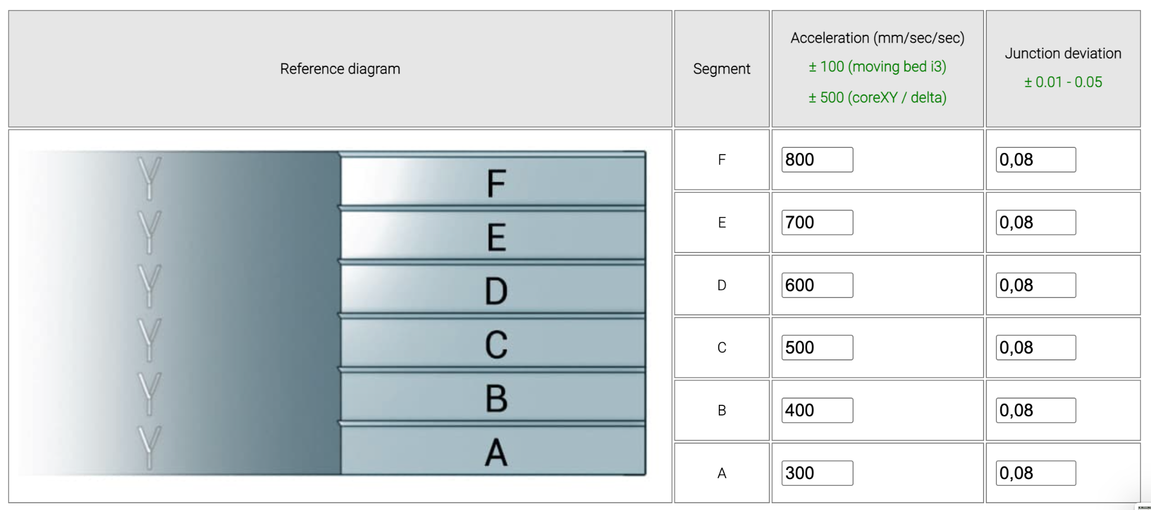Click the segment C junction deviation field
Image resolution: width=1151 pixels, height=510 pixels.
point(1036,347)
